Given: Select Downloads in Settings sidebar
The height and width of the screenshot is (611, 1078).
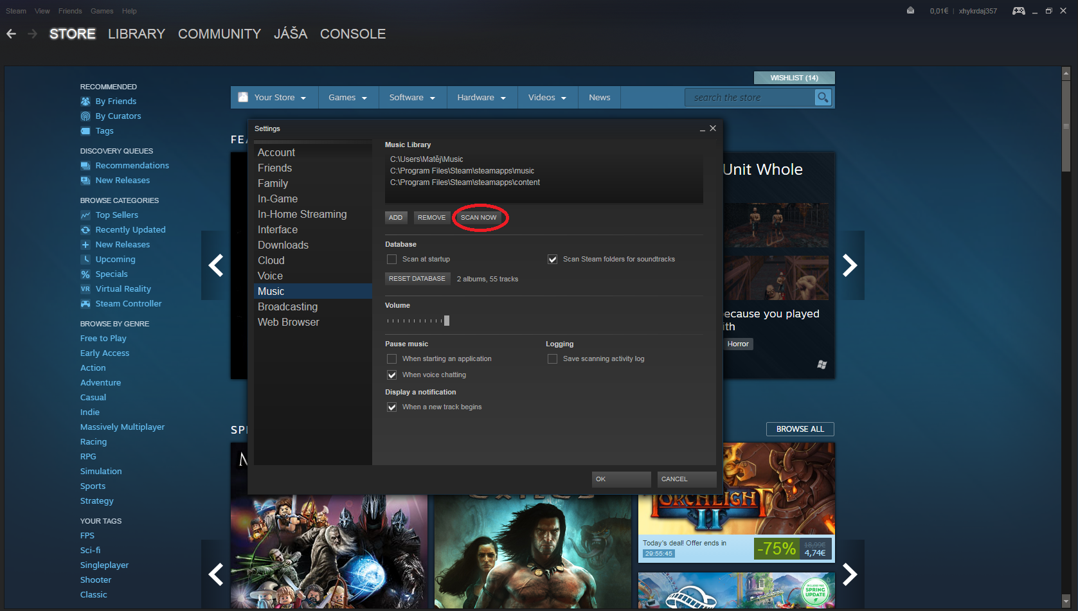Looking at the screenshot, I should 313,245.
